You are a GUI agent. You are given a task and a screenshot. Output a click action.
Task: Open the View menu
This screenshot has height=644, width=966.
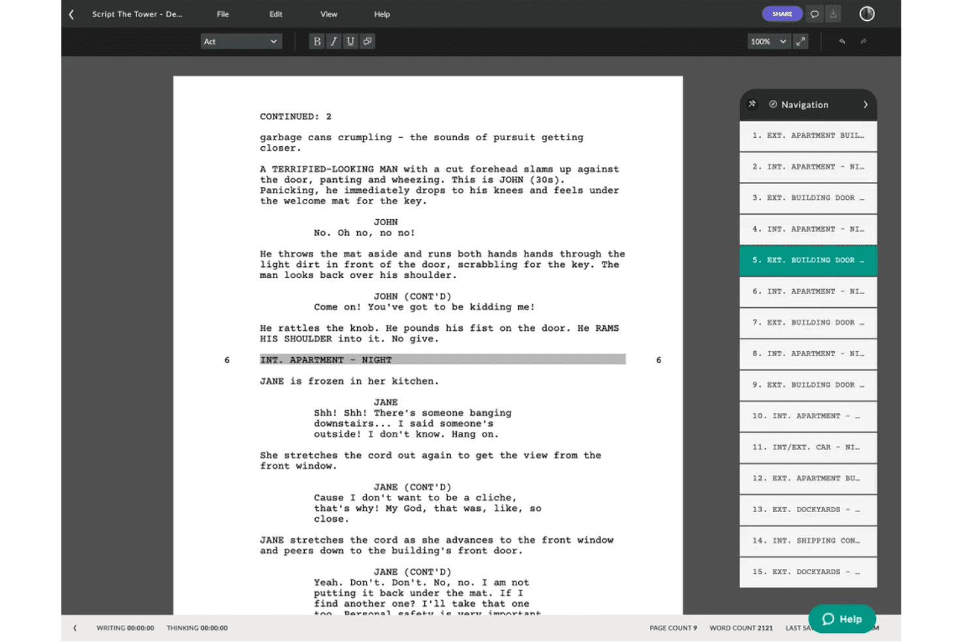329,14
